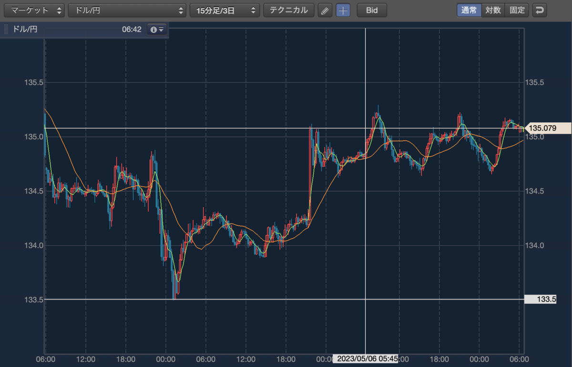Click the ドル/円 panel title
The image size is (572, 367).
click(x=25, y=30)
